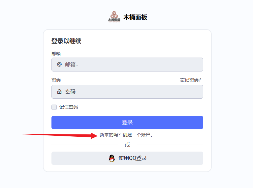Viewport: 253px width, 188px height.
Task: Click the small wordmark beneath the barrel emblem
Action: (114, 20)
